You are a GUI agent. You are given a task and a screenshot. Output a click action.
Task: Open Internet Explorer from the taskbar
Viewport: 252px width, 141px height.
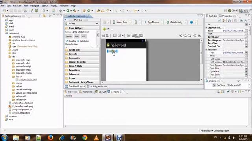pos(62,137)
